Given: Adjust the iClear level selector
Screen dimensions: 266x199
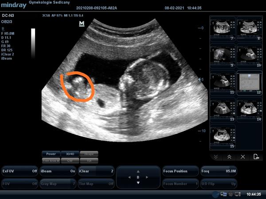Looking at the screenshot, I should point(95,171).
